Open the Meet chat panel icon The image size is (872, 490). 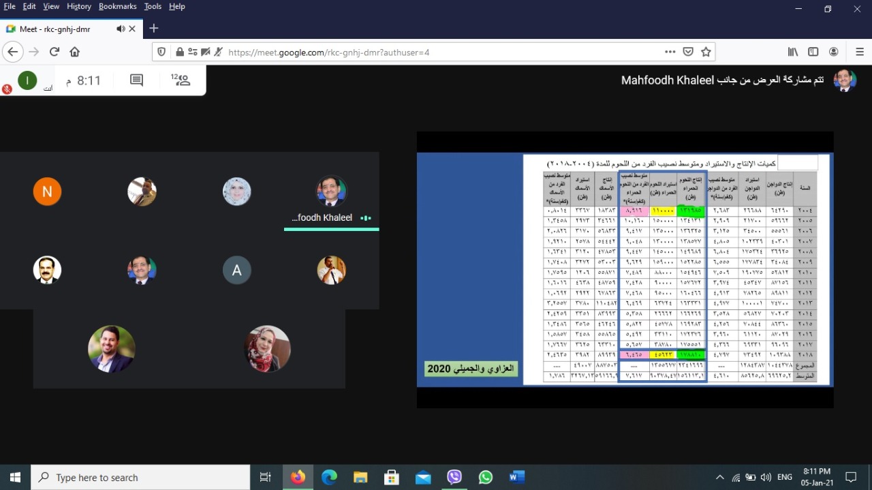pos(136,80)
